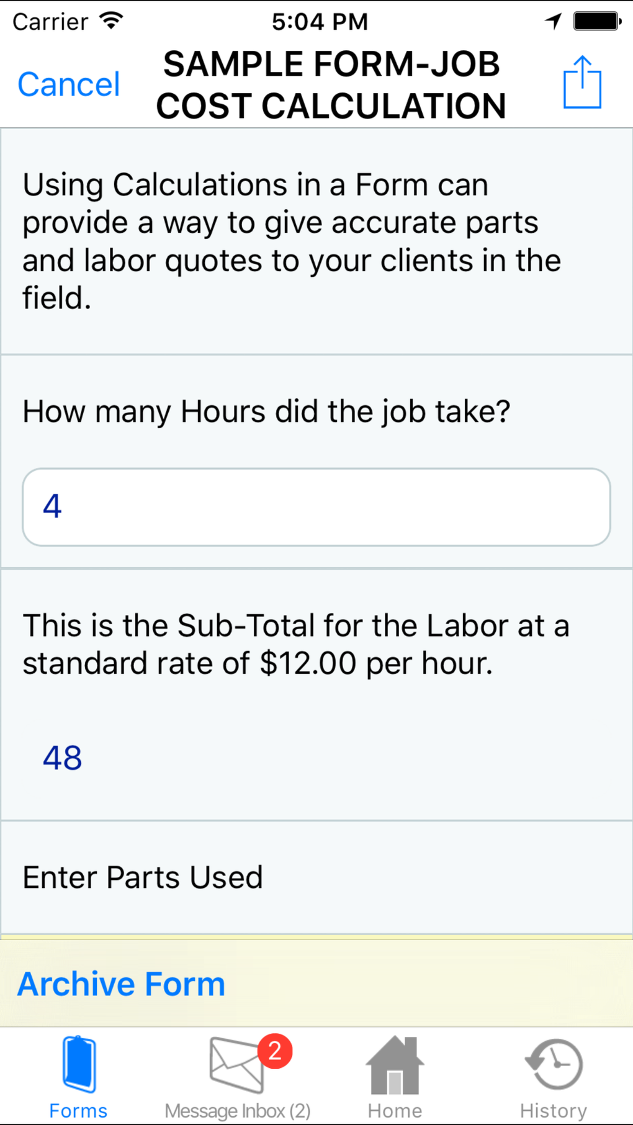This screenshot has height=1125, width=633.
Task: Switch to the Home tab label
Action: click(x=395, y=1111)
